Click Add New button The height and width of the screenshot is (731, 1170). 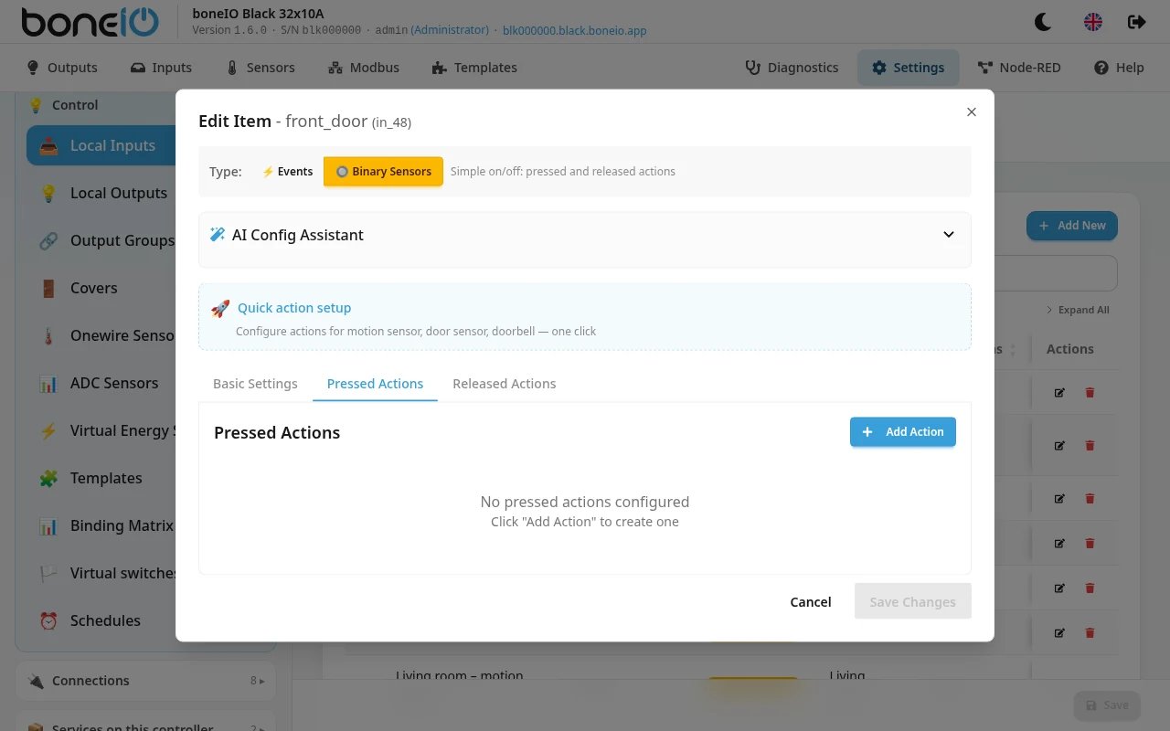click(1071, 226)
